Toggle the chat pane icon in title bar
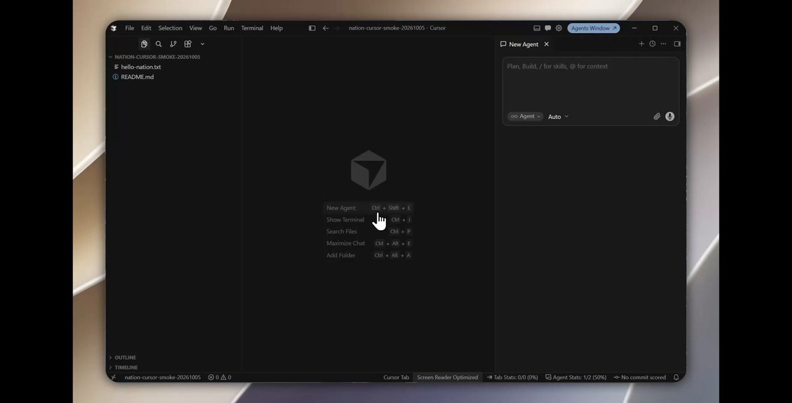Viewport: 792px width, 403px height. (548, 28)
